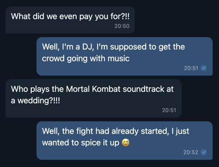This screenshot has width=219, height=167.
Task: Click the text 'wanted to spice it up'
Action: (80, 143)
